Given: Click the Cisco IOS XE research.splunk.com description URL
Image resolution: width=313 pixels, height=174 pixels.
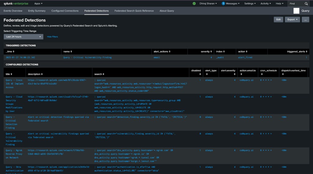Looking at the screenshot, I should click(57, 82).
